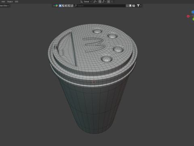Open the funnel filter dropdown
The height and width of the screenshot is (146, 194).
point(139,6)
